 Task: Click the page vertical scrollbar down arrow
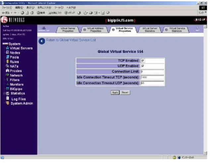coord(205,153)
